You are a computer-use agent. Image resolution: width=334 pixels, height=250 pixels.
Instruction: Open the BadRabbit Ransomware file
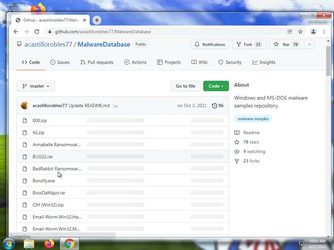click(x=57, y=169)
